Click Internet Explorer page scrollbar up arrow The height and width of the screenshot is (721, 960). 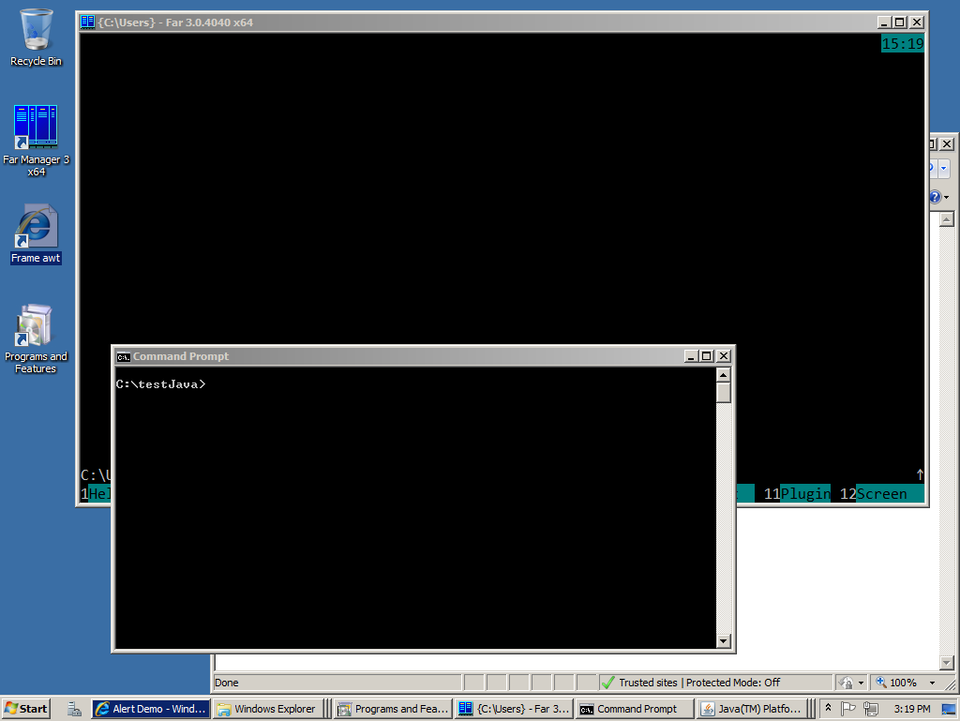click(947, 219)
